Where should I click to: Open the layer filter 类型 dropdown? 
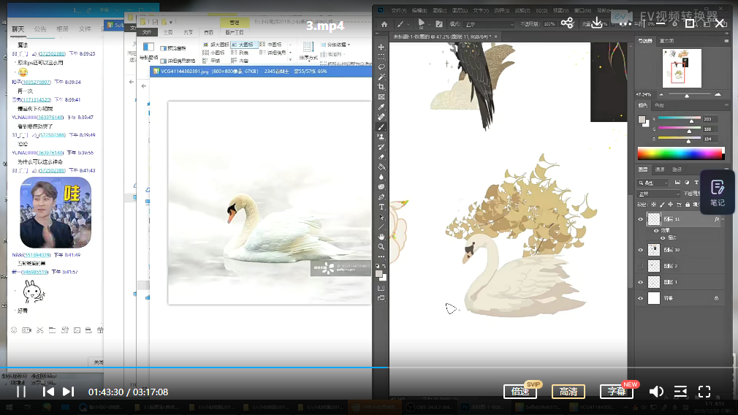coord(653,183)
